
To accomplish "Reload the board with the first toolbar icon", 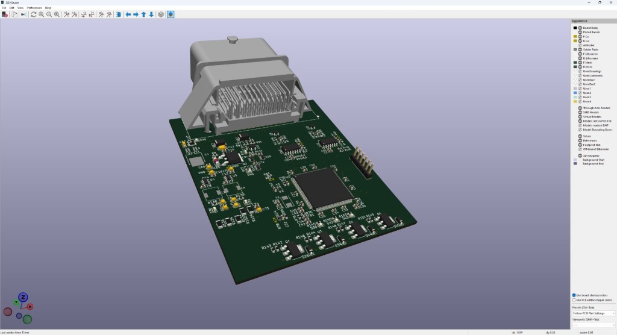I will [5, 14].
